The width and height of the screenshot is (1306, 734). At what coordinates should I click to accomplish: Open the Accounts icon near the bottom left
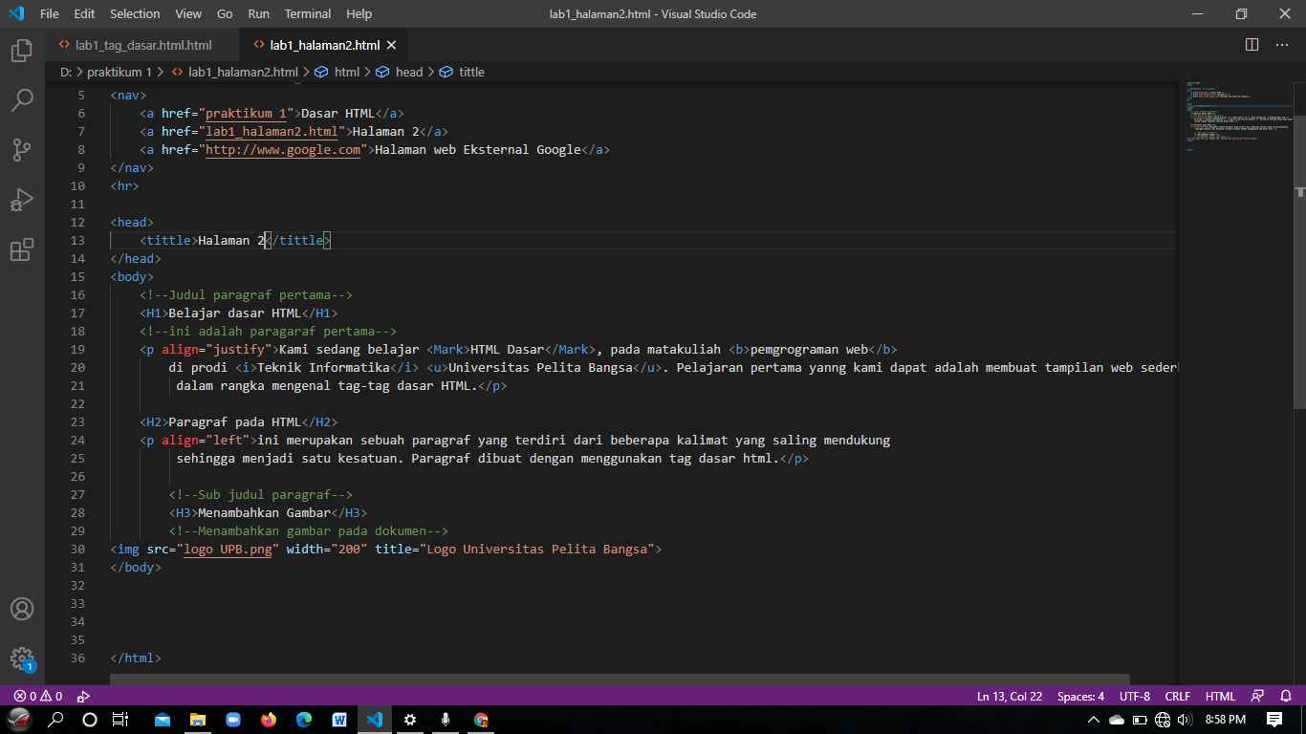pos(22,608)
